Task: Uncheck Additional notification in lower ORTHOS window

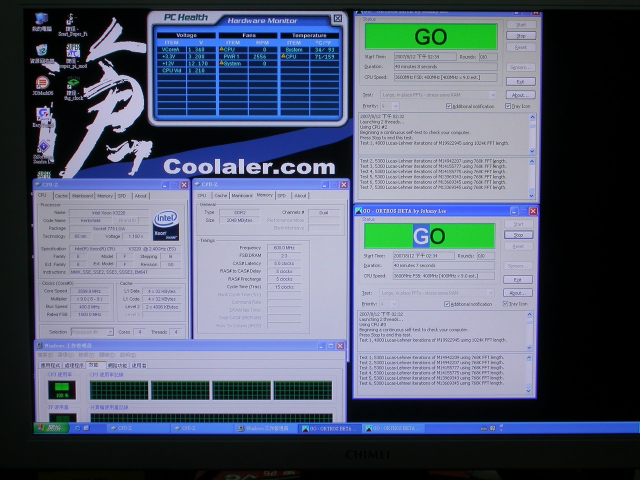Action: [x=447, y=303]
